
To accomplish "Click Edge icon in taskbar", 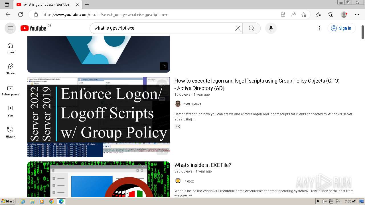I will (61, 201).
